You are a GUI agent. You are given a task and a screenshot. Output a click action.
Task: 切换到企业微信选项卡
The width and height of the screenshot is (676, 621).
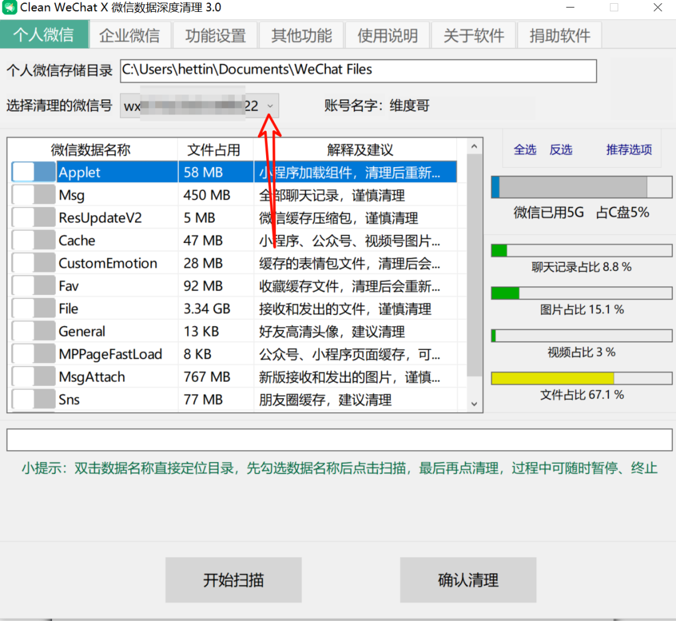[x=130, y=35]
